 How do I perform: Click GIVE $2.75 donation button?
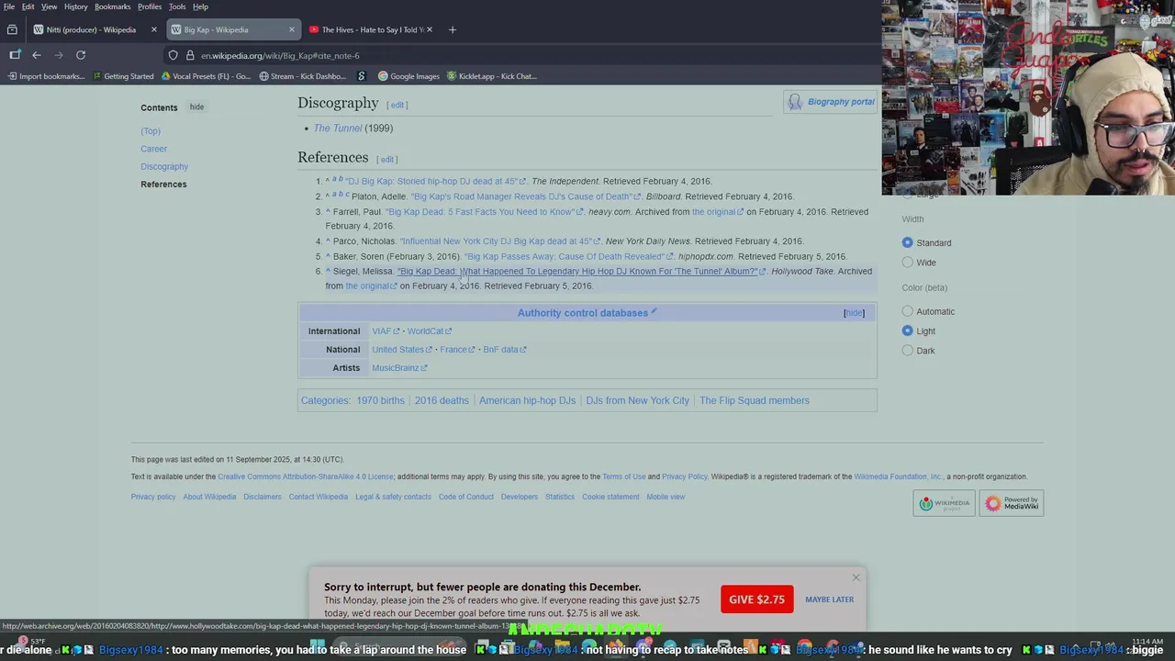coord(756,599)
